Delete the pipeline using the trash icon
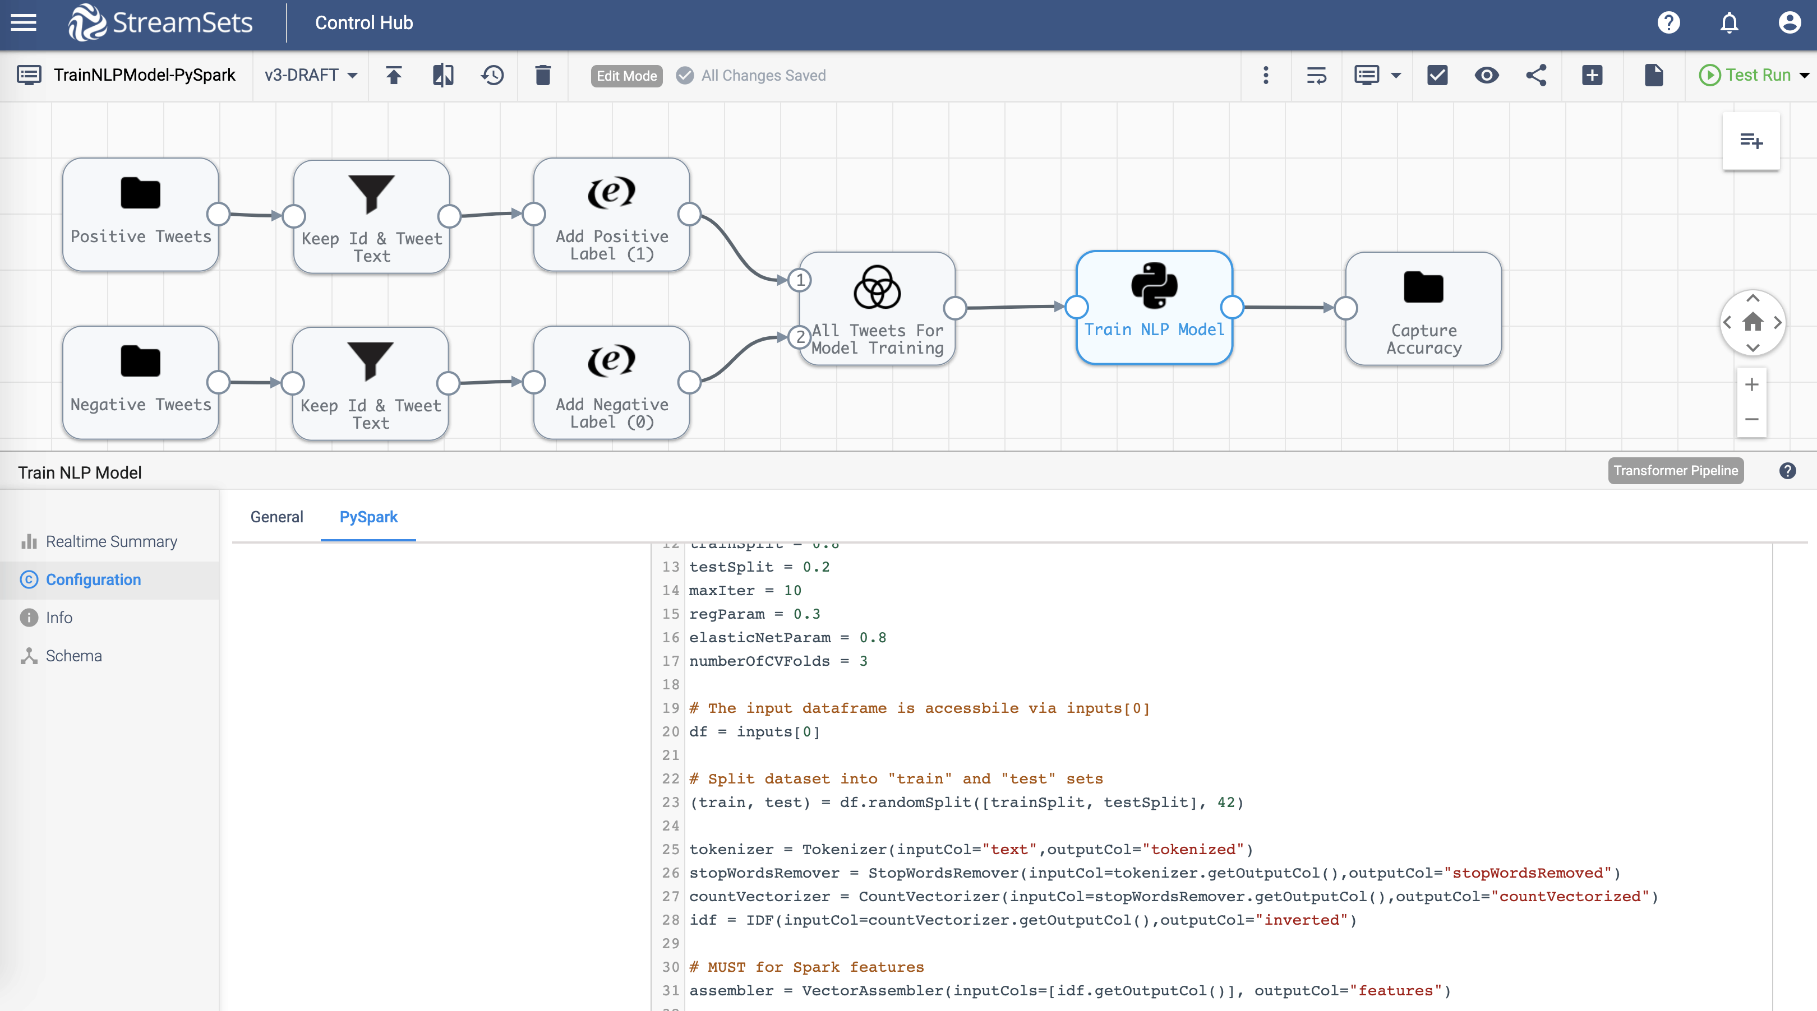Screen dimensions: 1817x1011 (542, 76)
